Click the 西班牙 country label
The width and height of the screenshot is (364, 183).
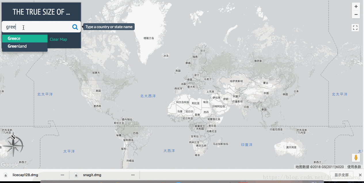[x=178, y=89]
